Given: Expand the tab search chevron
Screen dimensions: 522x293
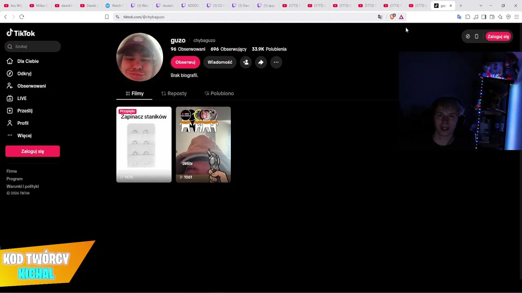Looking at the screenshot, I should point(481,6).
